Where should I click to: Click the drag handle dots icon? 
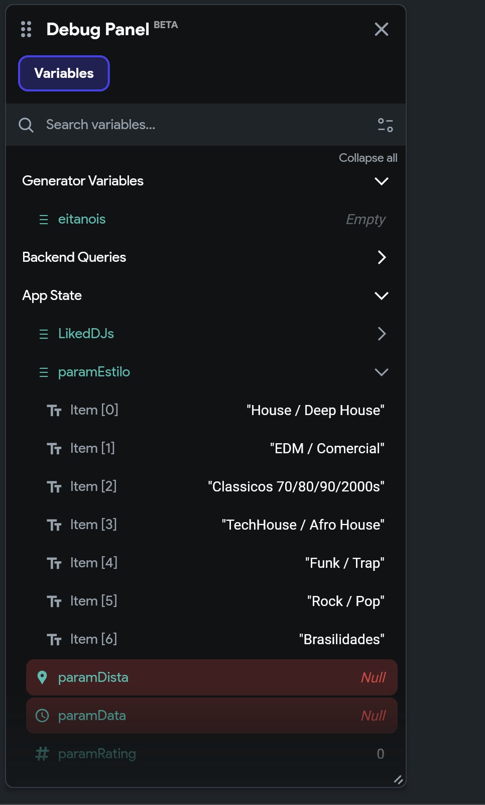pyautogui.click(x=26, y=29)
